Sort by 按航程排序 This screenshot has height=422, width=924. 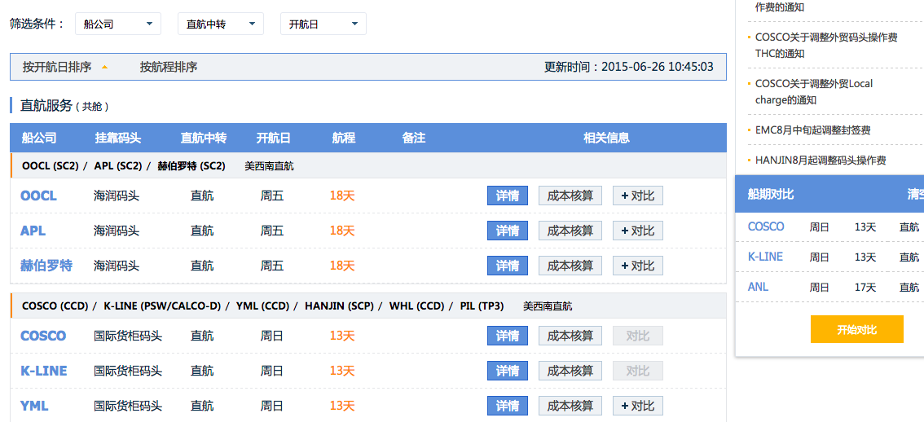coord(169,67)
